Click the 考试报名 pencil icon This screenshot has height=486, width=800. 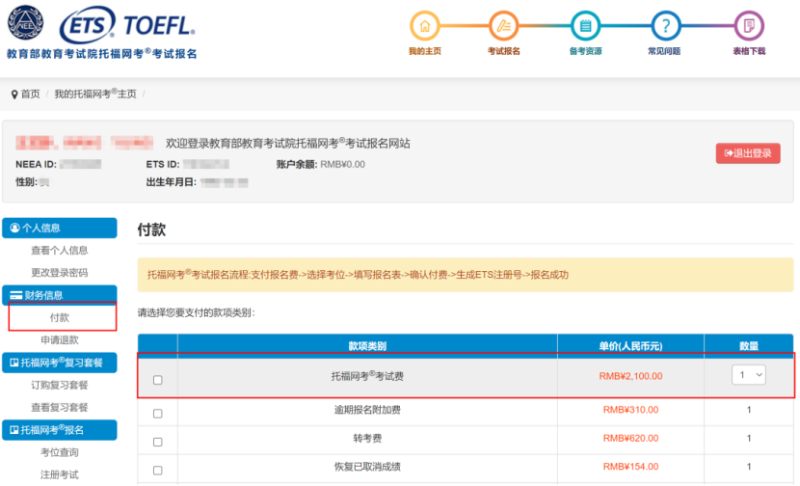click(503, 25)
